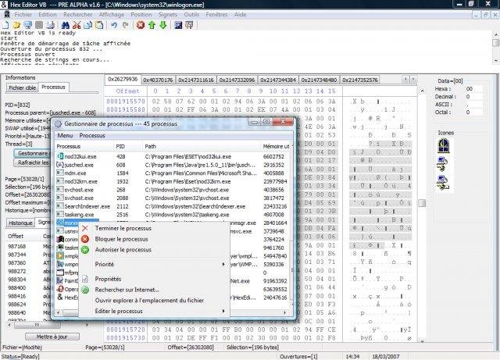
Task: Click the New file toolbar icon
Action: click(x=5, y=25)
